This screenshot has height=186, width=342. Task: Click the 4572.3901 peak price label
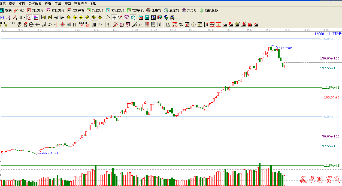(285, 48)
